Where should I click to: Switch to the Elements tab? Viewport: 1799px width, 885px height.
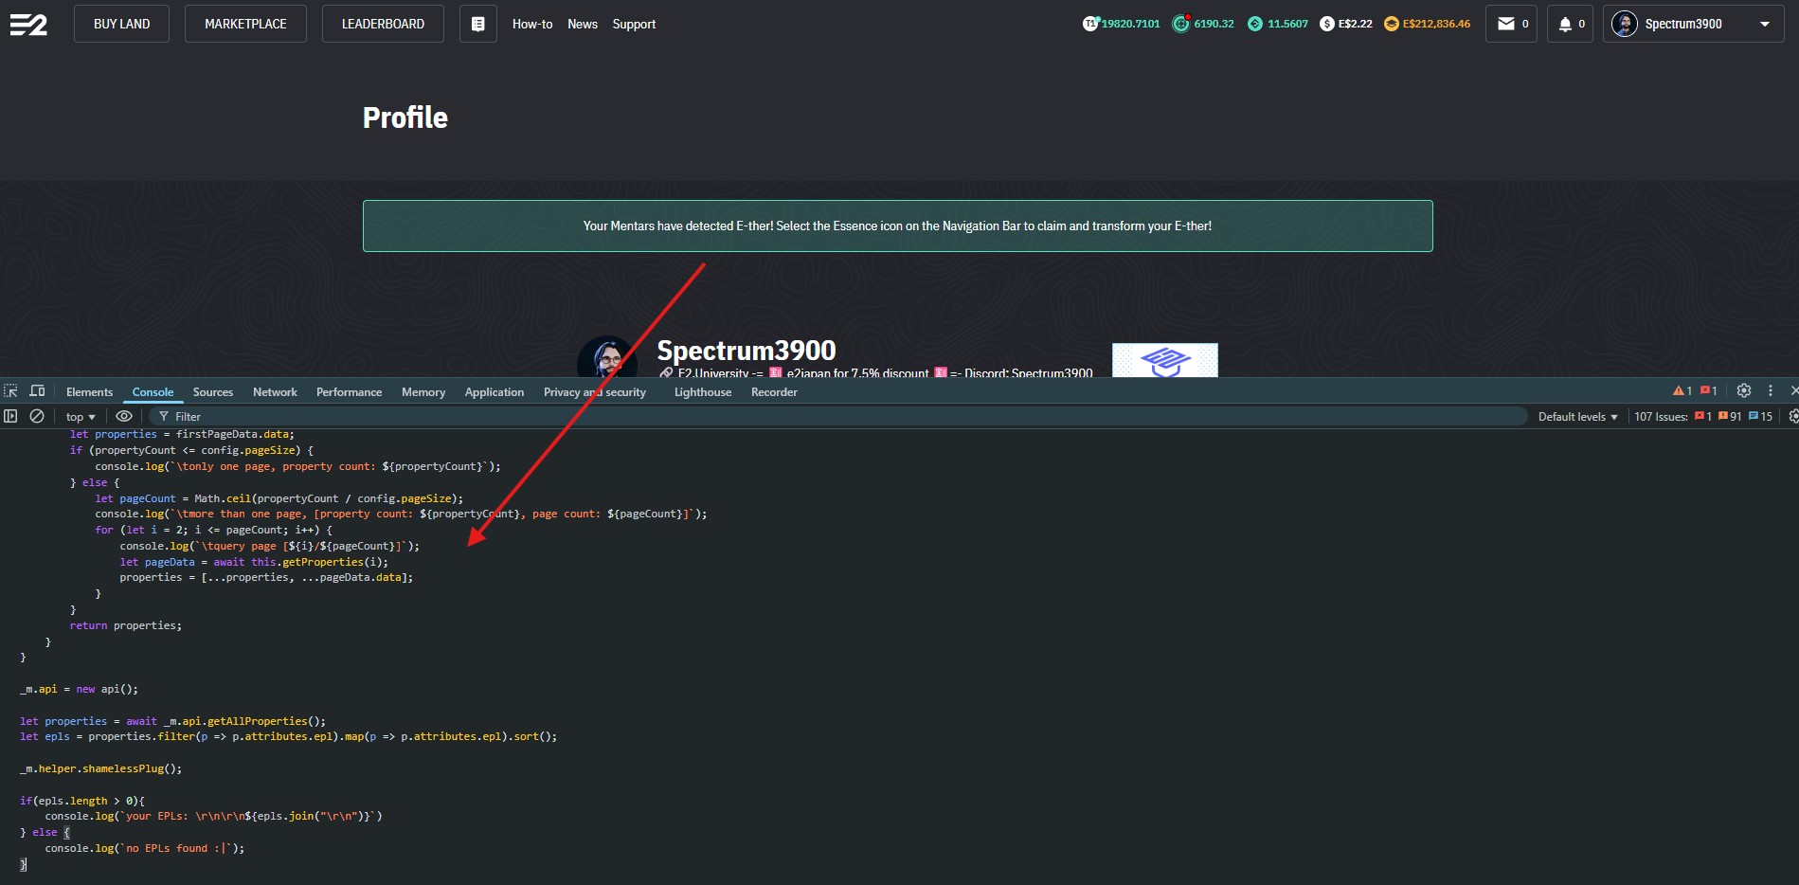pos(89,392)
